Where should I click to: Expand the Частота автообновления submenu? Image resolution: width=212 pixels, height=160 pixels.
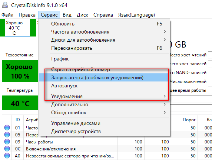[105, 32]
